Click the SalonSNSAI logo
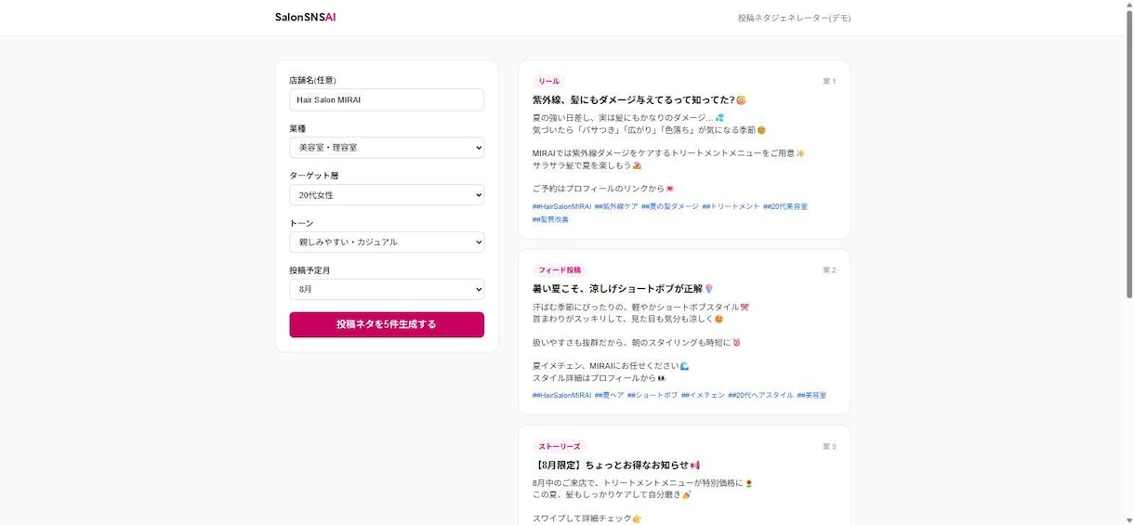 (x=305, y=18)
